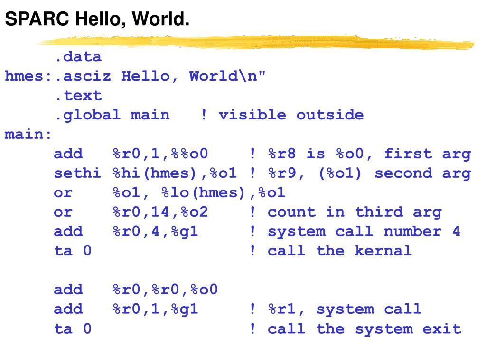Click the ".global main" directive
This screenshot has height=364, width=486.
point(112,115)
